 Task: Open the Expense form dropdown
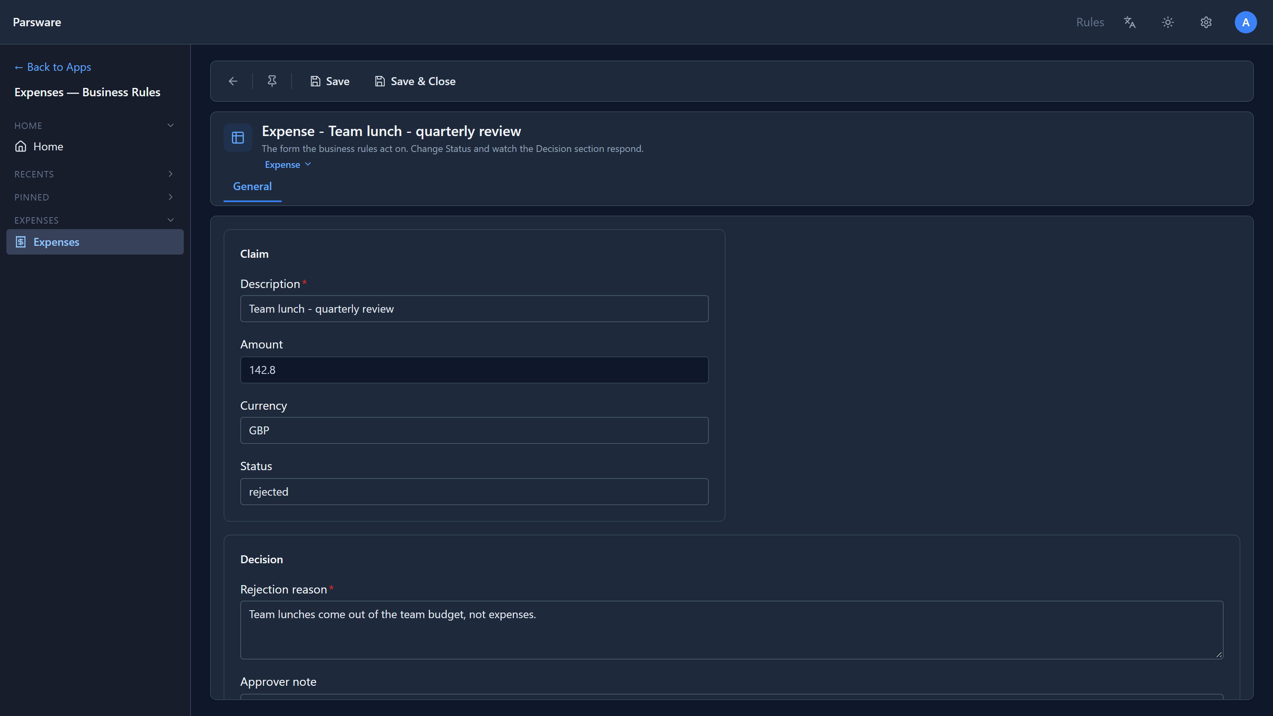point(288,165)
